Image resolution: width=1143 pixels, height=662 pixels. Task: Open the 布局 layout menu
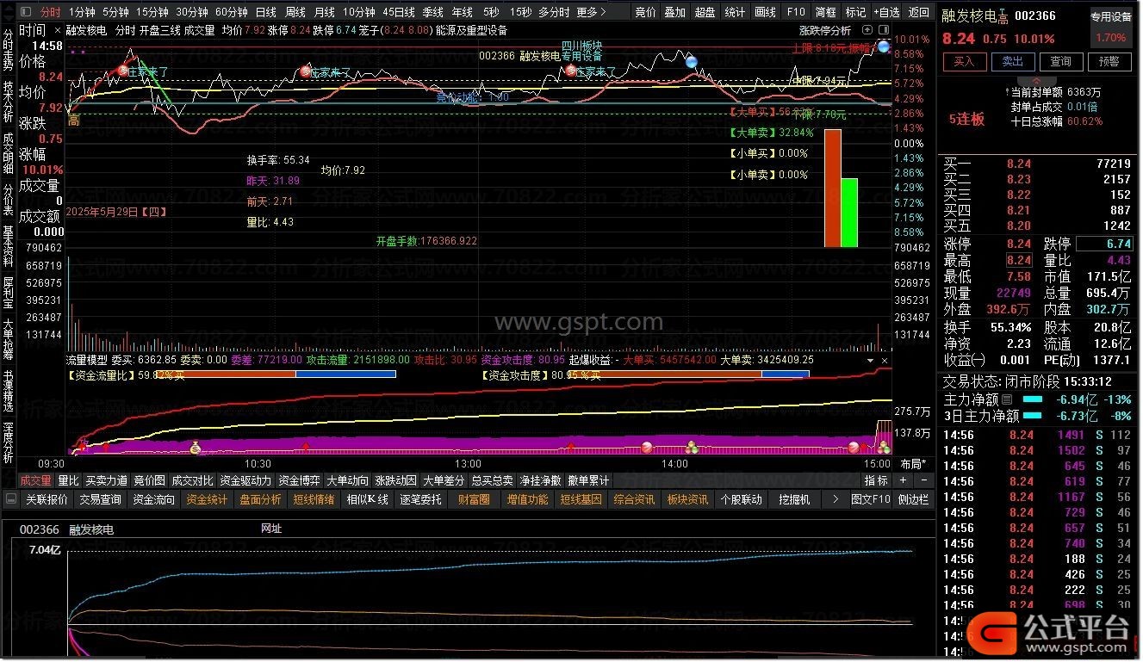913,463
